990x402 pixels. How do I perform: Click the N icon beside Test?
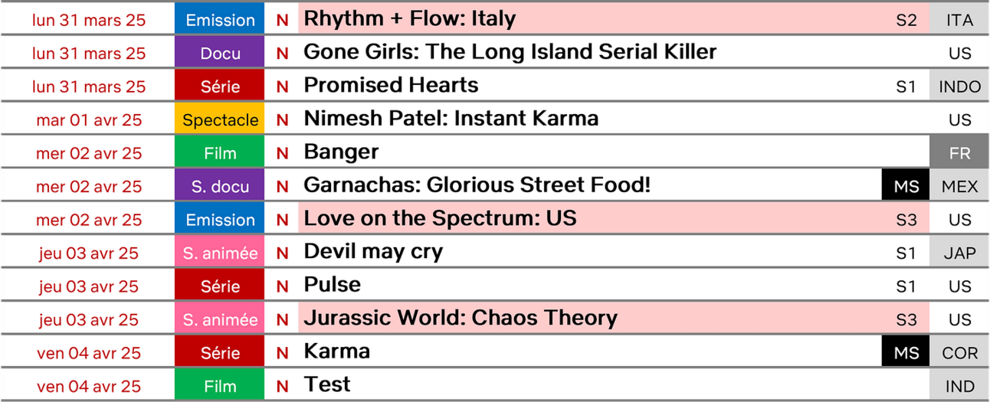(283, 387)
